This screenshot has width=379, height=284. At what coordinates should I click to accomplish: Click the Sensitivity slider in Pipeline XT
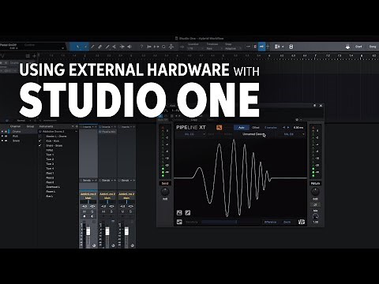tap(219, 222)
